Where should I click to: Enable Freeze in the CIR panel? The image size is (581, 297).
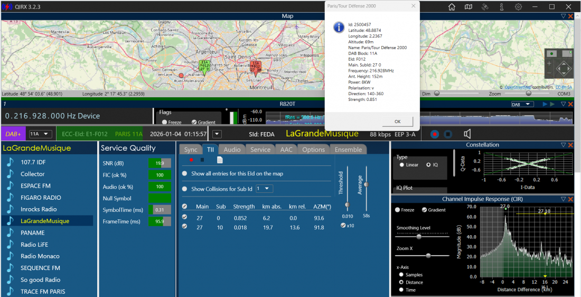(398, 210)
